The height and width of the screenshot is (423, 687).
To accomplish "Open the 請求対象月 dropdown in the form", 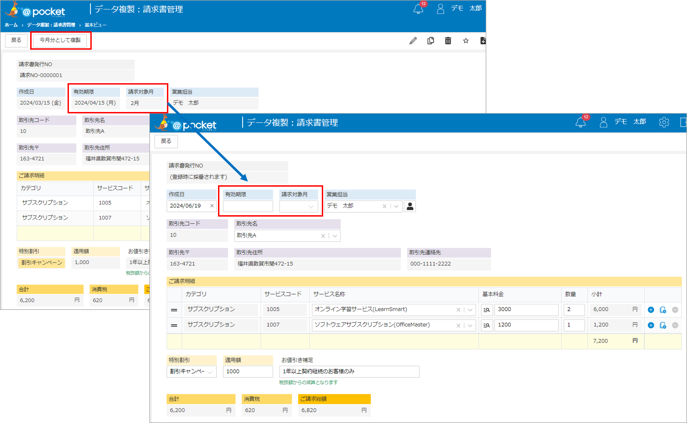I will tap(298, 206).
